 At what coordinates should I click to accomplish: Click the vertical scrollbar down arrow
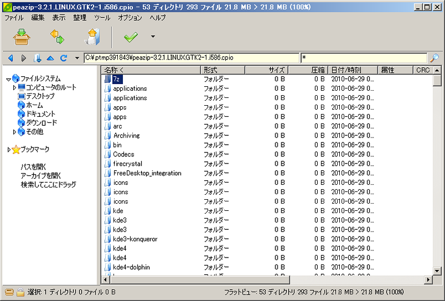point(437,270)
